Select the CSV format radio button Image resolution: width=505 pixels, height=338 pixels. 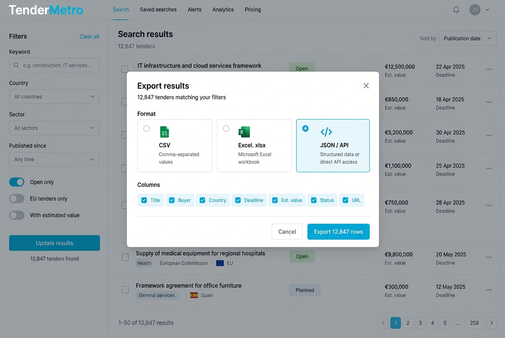tap(147, 128)
